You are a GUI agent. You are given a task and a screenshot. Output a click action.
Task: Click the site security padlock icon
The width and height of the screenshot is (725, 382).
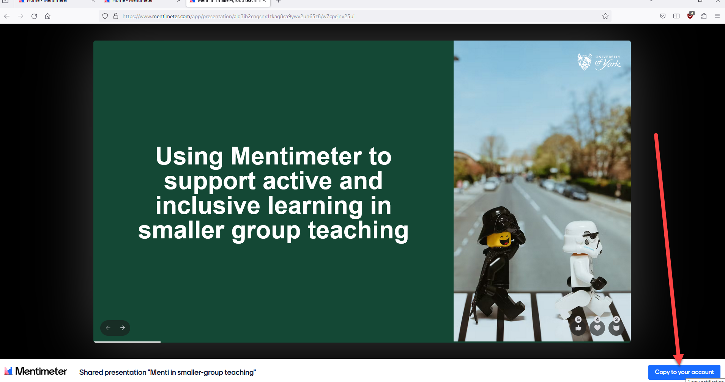click(116, 16)
